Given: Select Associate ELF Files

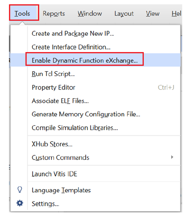Looking at the screenshot, I should click(x=60, y=101).
